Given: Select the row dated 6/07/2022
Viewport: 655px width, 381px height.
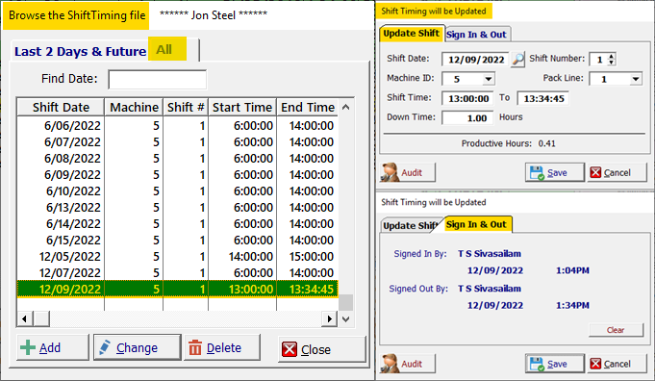Looking at the screenshot, I should [178, 142].
